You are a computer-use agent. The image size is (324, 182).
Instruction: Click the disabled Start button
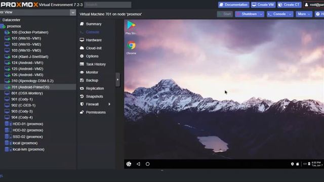pyautogui.click(x=225, y=14)
